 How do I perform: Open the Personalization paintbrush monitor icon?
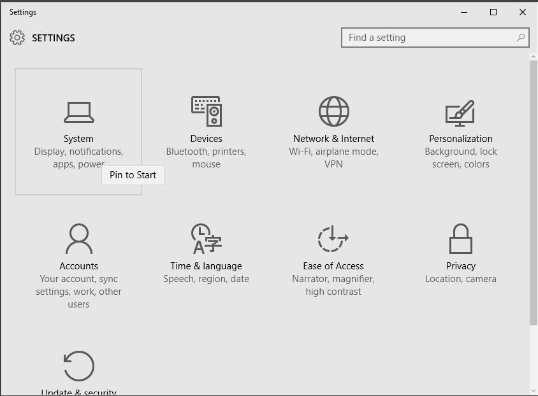click(460, 113)
